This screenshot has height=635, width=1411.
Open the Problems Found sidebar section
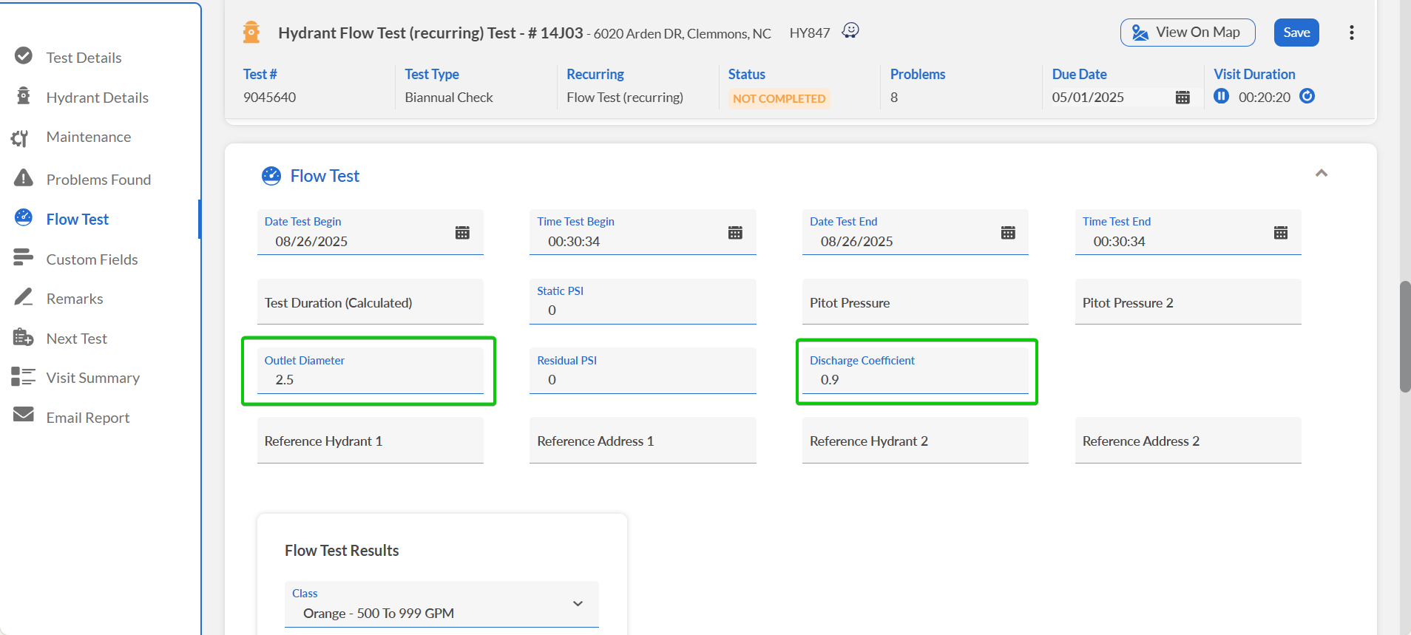tap(98, 180)
